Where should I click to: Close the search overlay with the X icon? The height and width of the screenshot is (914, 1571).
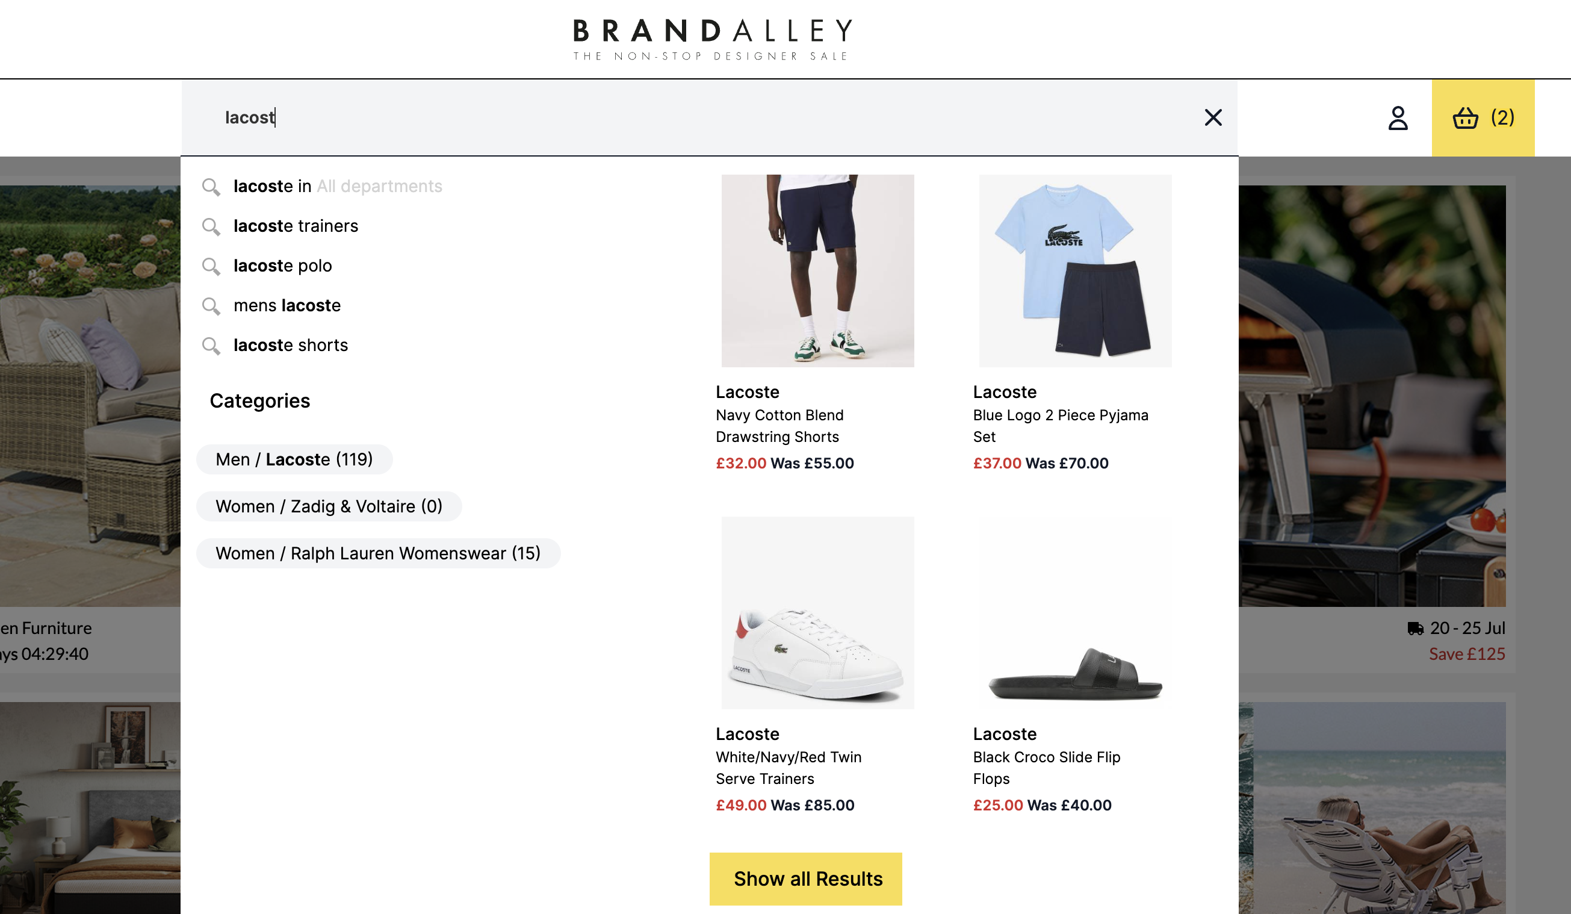tap(1212, 117)
